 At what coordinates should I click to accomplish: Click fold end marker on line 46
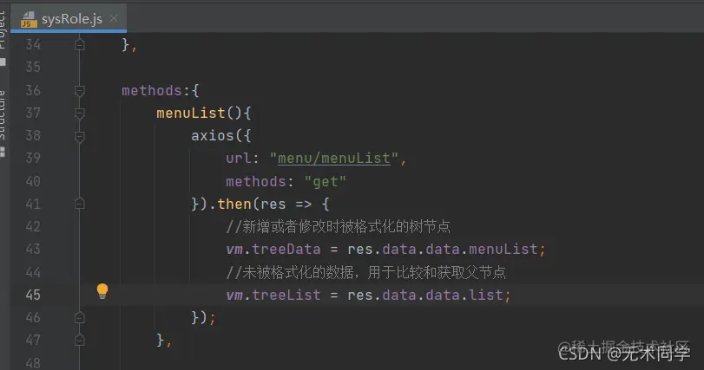(x=80, y=318)
